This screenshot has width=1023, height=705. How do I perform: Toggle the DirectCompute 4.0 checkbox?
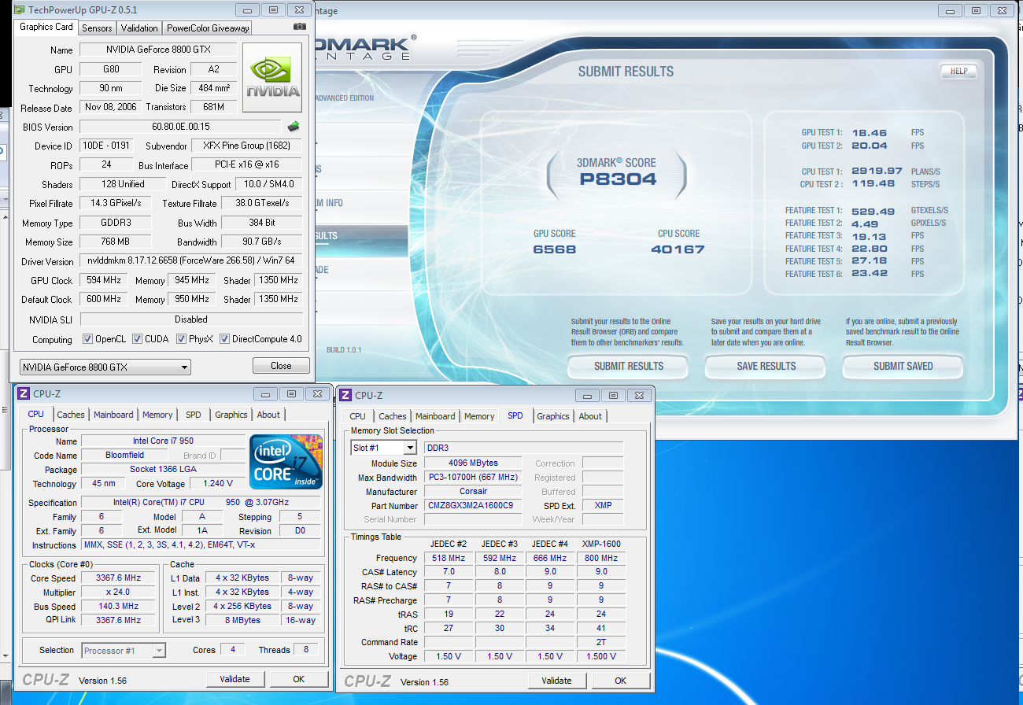pyautogui.click(x=224, y=339)
